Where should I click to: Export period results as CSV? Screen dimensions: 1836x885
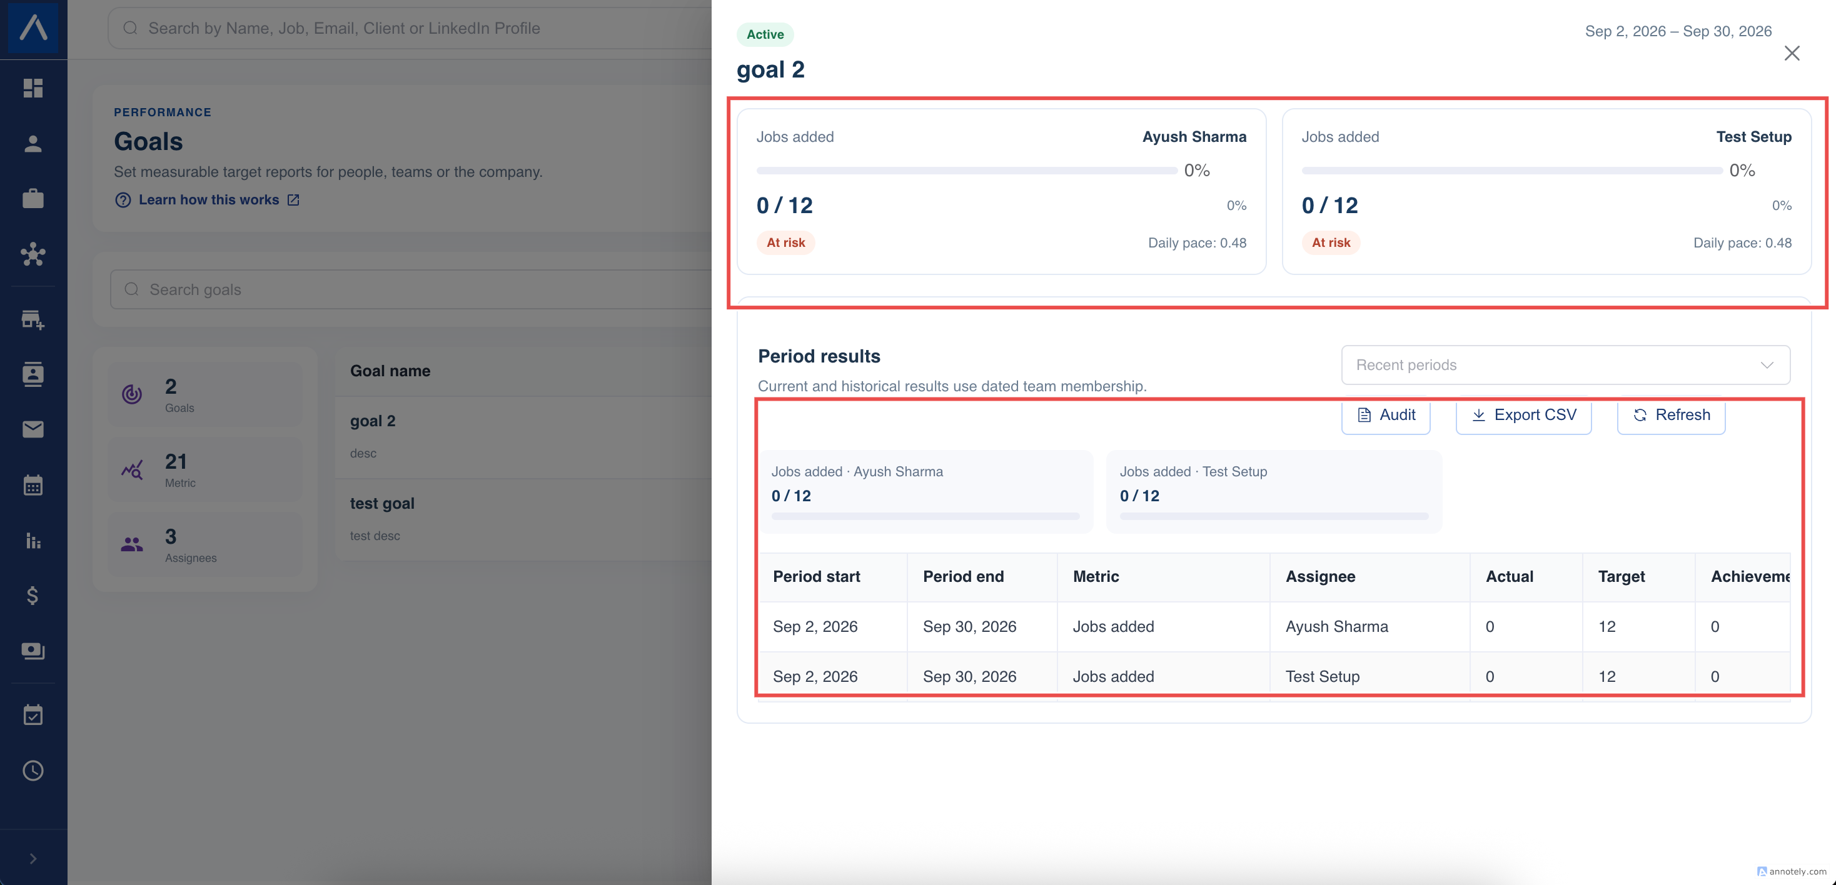tap(1523, 415)
